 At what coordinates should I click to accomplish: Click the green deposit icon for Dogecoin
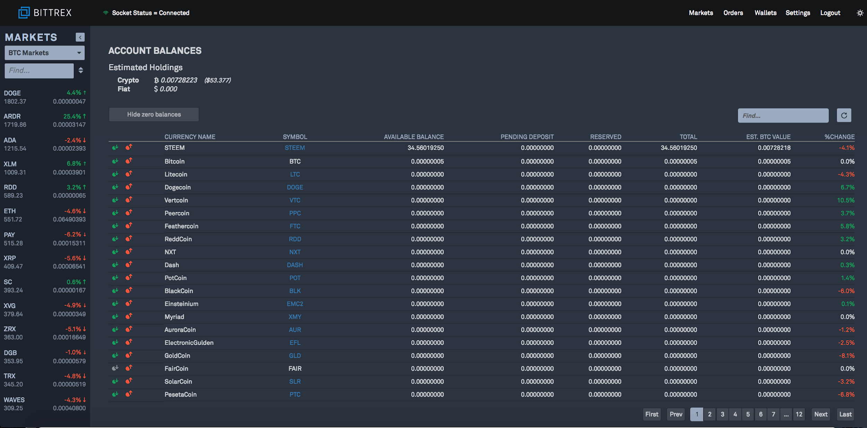coord(115,187)
